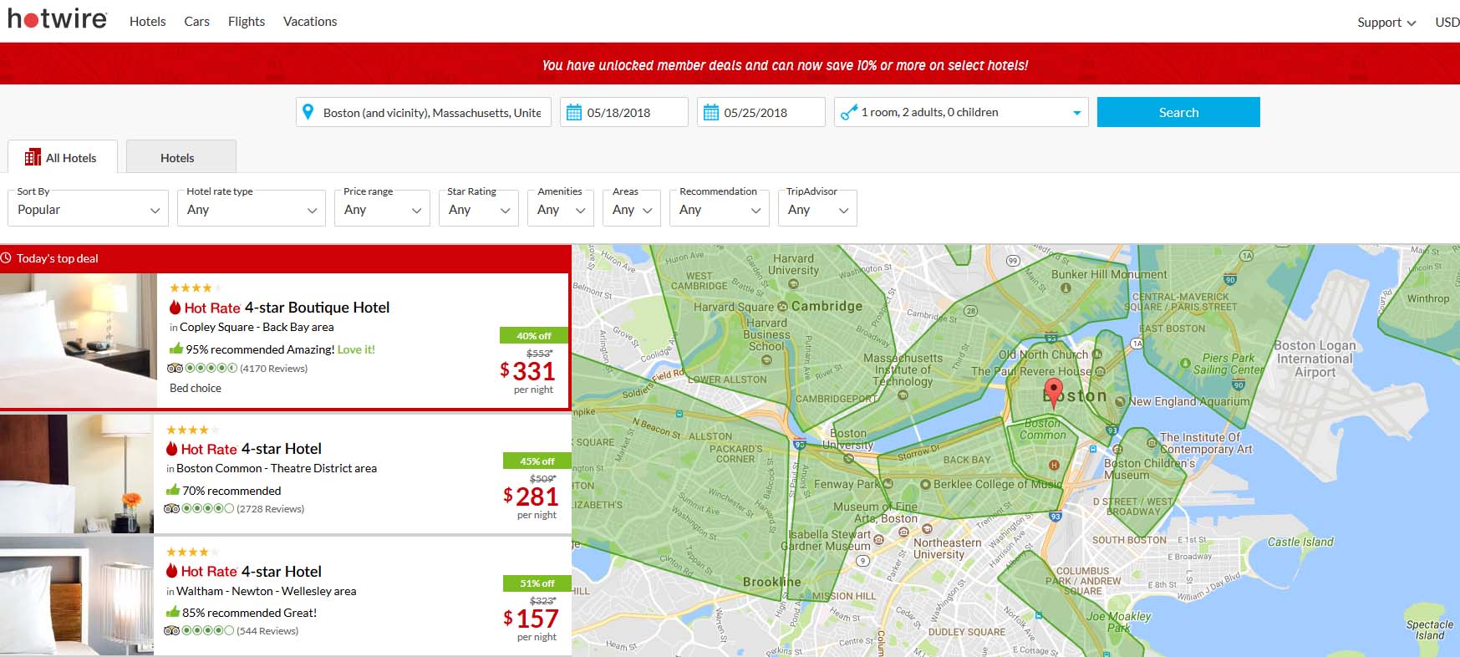
Task: Click the 40% off badge
Action: [533, 335]
